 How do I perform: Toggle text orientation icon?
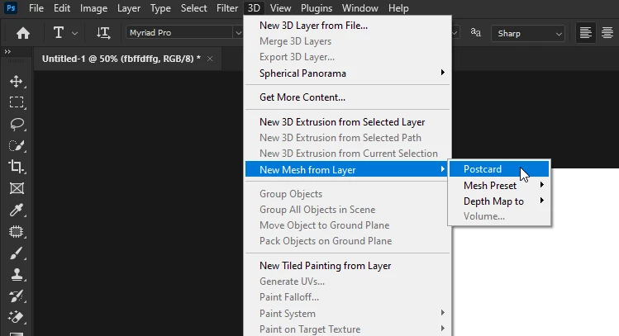(x=103, y=33)
